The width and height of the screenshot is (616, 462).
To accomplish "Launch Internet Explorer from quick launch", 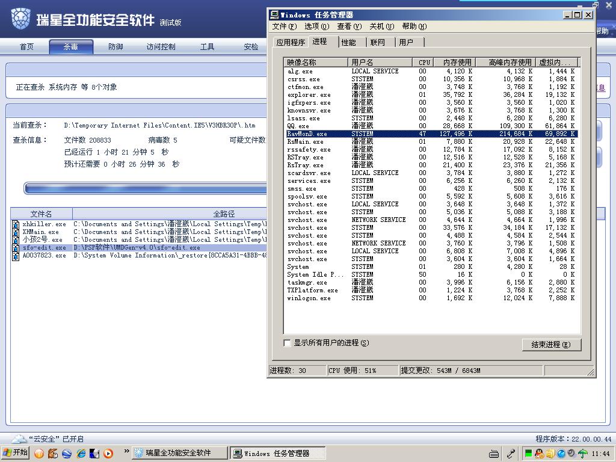I will point(81,454).
